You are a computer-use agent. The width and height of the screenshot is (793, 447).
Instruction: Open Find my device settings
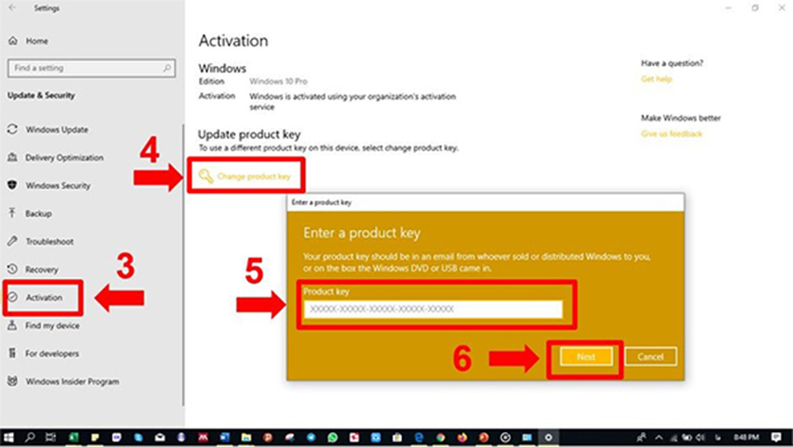(x=52, y=326)
